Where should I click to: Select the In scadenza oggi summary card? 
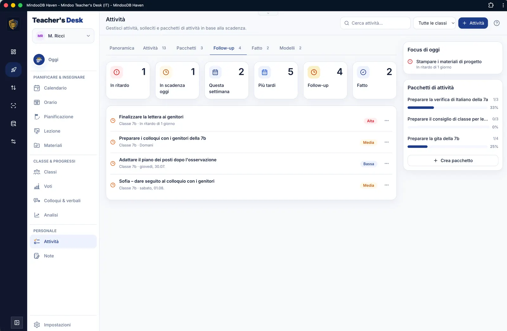(x=177, y=80)
